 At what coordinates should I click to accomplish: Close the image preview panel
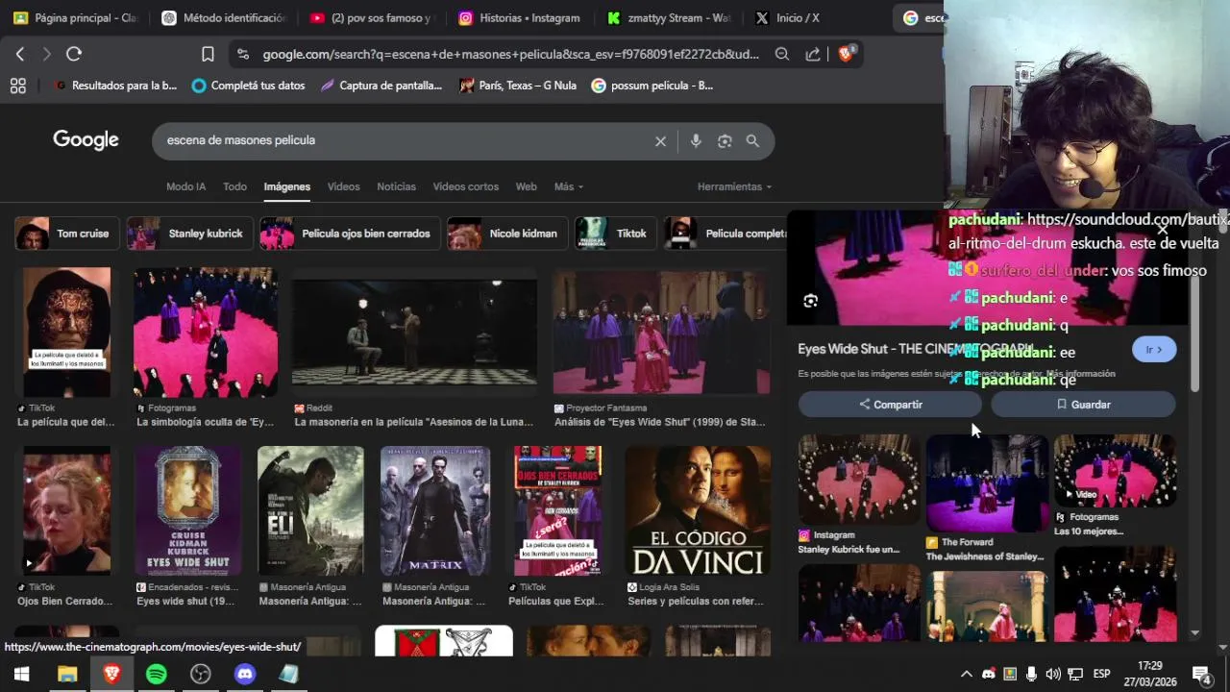pos(1162,229)
